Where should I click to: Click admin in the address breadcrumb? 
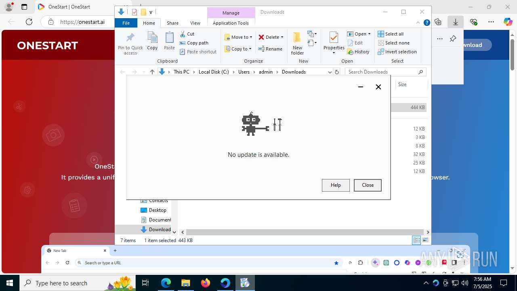tap(266, 72)
